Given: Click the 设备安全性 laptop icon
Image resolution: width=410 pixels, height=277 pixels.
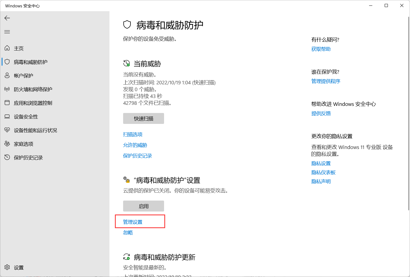Looking at the screenshot, I should [7, 117].
